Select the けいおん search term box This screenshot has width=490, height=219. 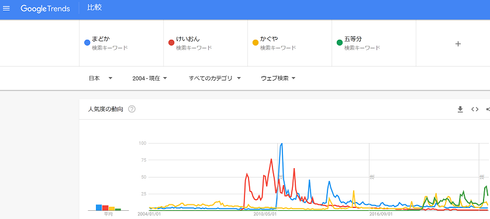205,43
